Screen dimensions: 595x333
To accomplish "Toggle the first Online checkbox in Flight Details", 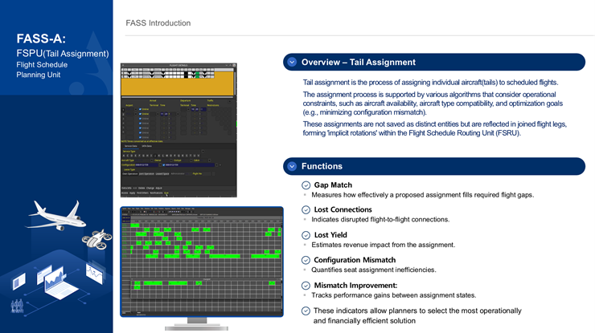I will 141,109.
